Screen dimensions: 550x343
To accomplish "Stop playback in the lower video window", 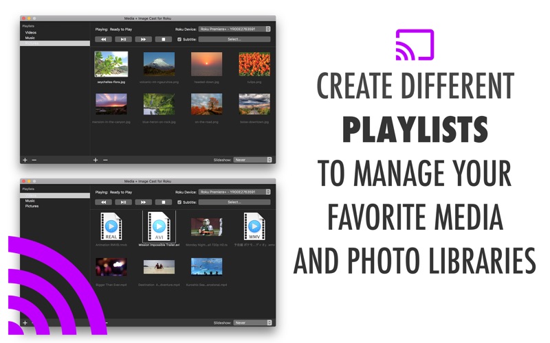I will coord(164,202).
